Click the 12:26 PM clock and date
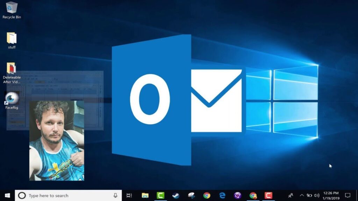The image size is (358, 201). pyautogui.click(x=331, y=195)
